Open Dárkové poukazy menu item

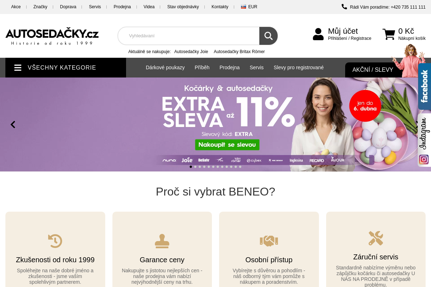point(165,67)
